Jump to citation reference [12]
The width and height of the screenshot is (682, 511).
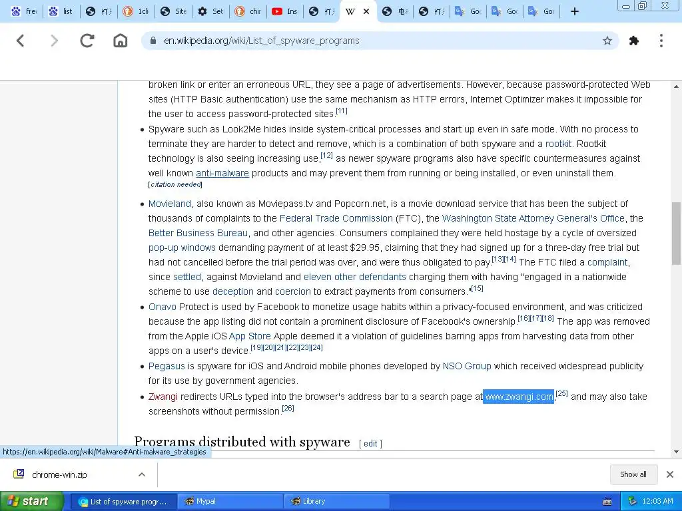pyautogui.click(x=326, y=155)
